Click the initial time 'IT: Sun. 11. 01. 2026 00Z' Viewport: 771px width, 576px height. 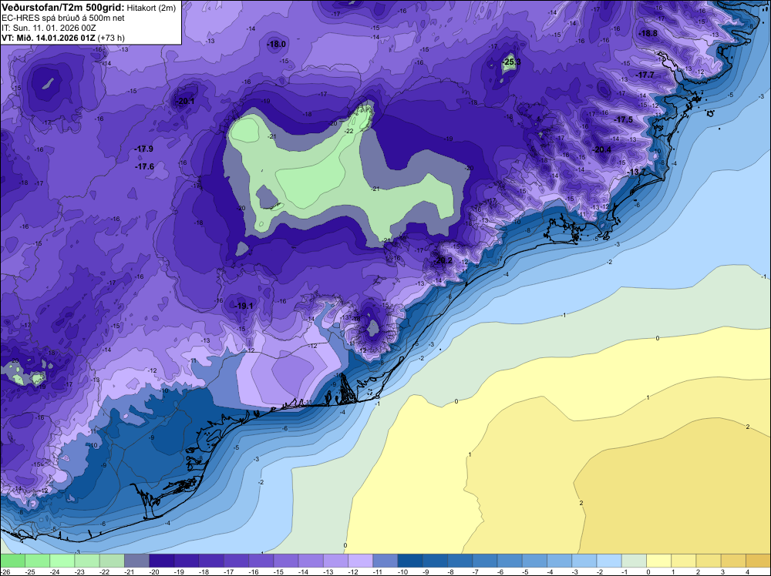point(49,28)
